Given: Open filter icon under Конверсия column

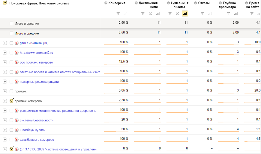Looking at the screenshot, I should (118, 14).
